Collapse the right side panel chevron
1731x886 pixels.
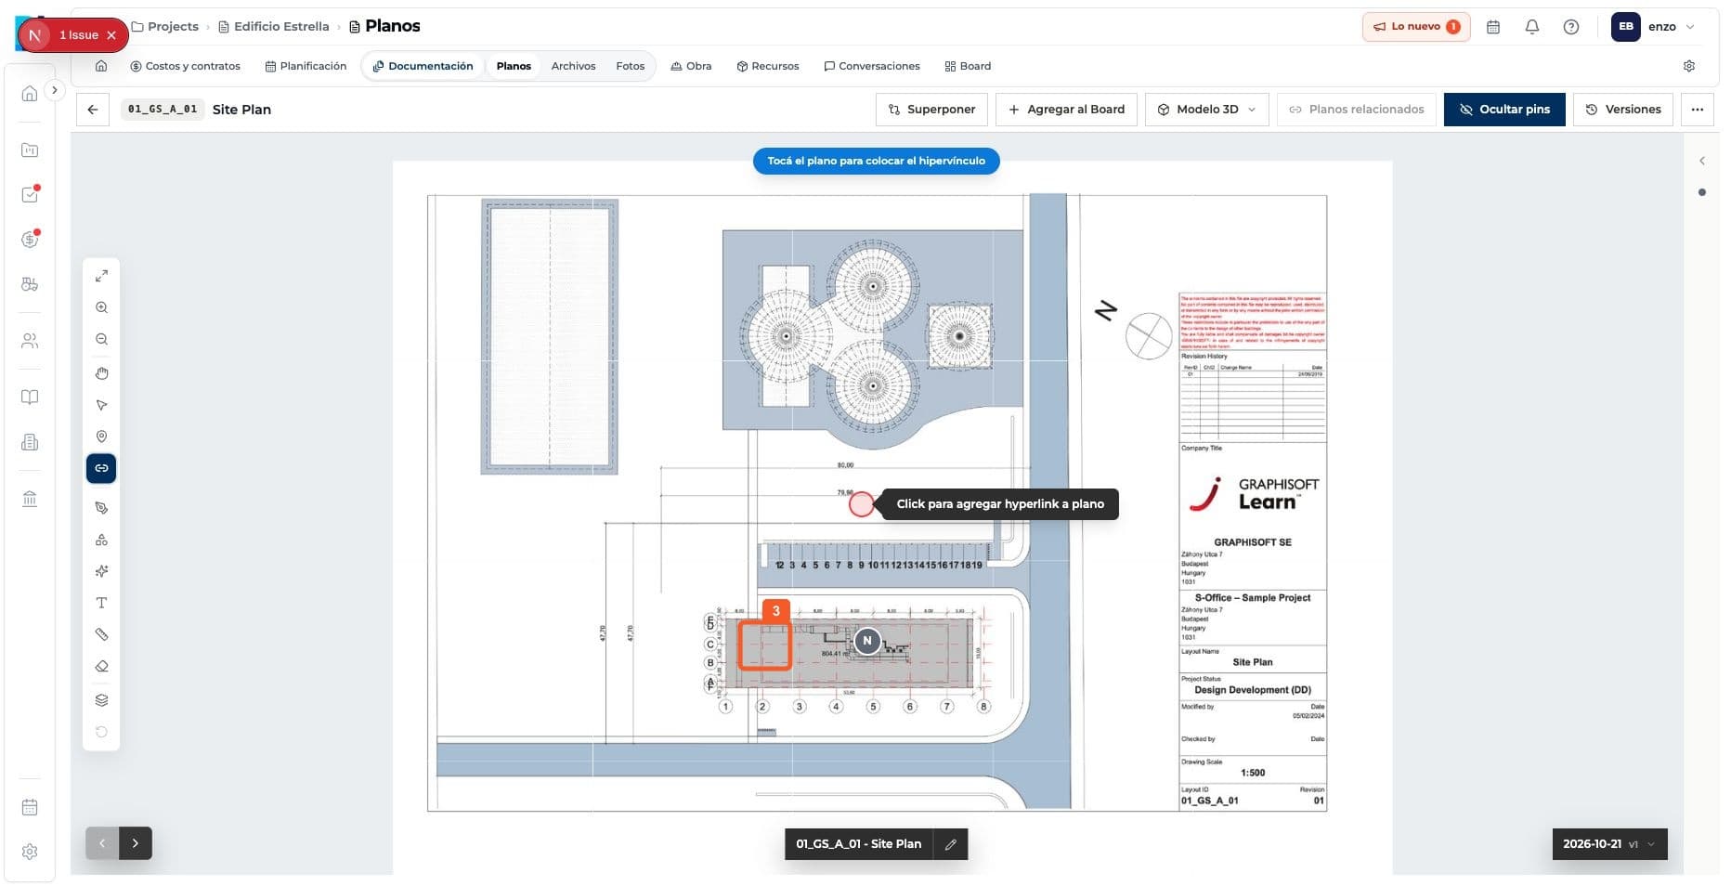coord(1701,161)
